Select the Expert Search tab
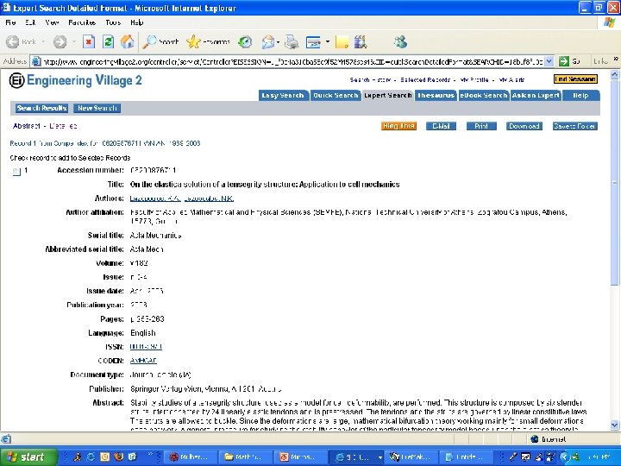621x466 pixels. [387, 96]
